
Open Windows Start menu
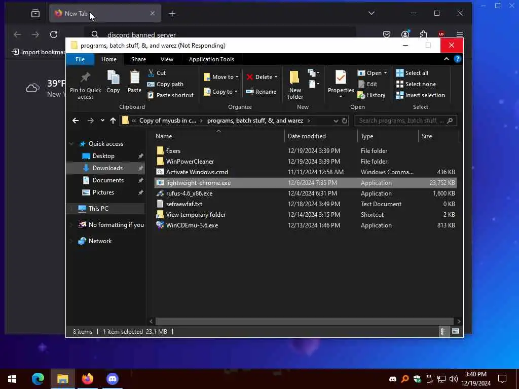tap(12, 379)
